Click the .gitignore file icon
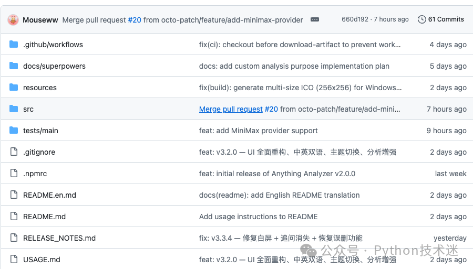The width and height of the screenshot is (473, 269). click(14, 152)
